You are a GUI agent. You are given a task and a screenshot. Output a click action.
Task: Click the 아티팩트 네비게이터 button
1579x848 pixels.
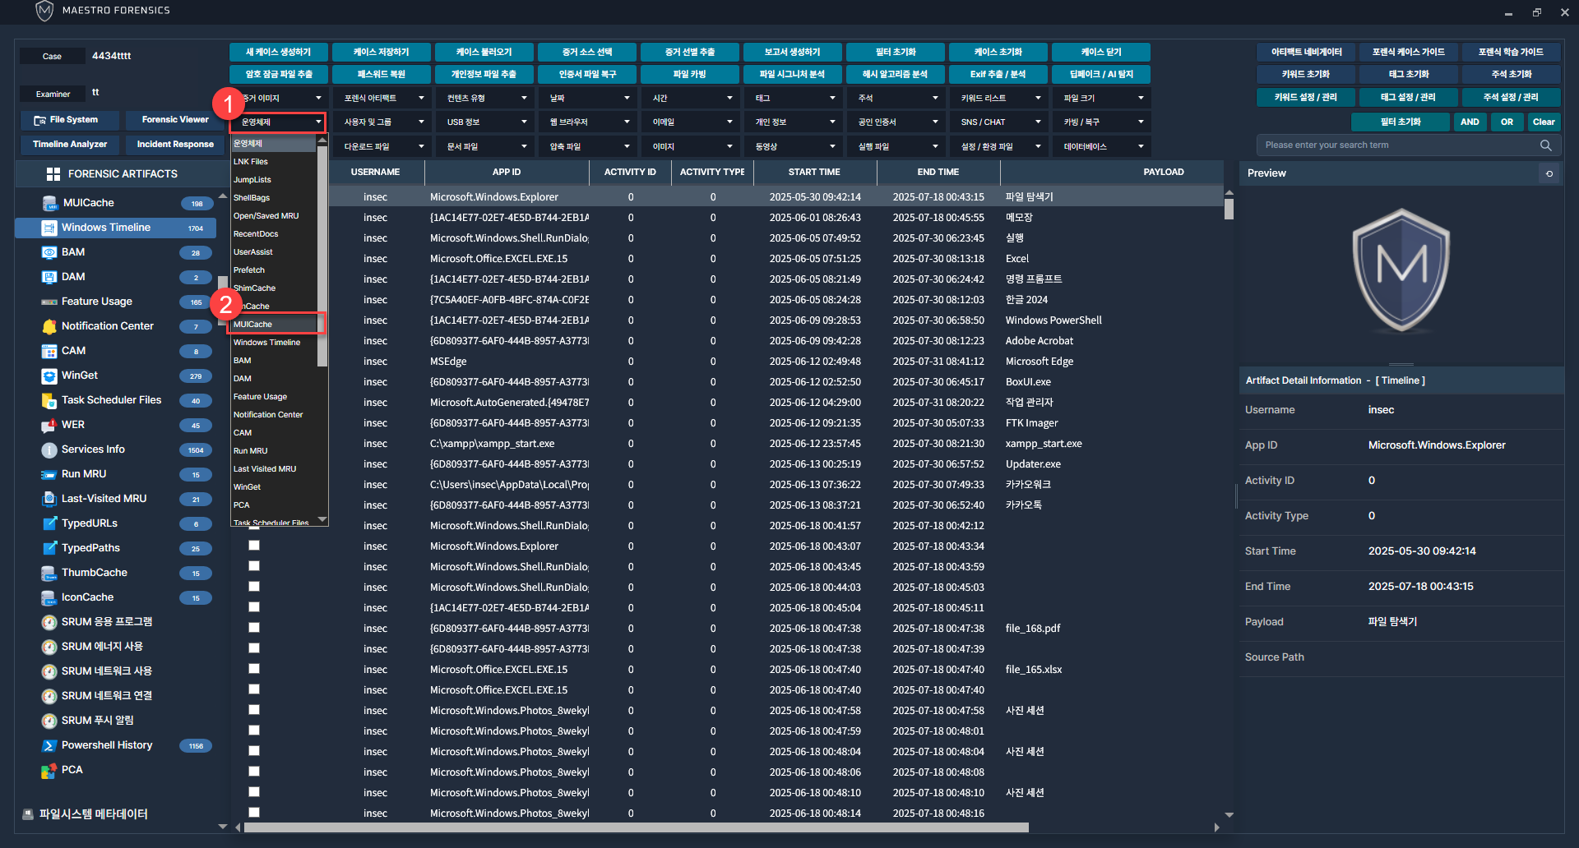[x=1307, y=52]
